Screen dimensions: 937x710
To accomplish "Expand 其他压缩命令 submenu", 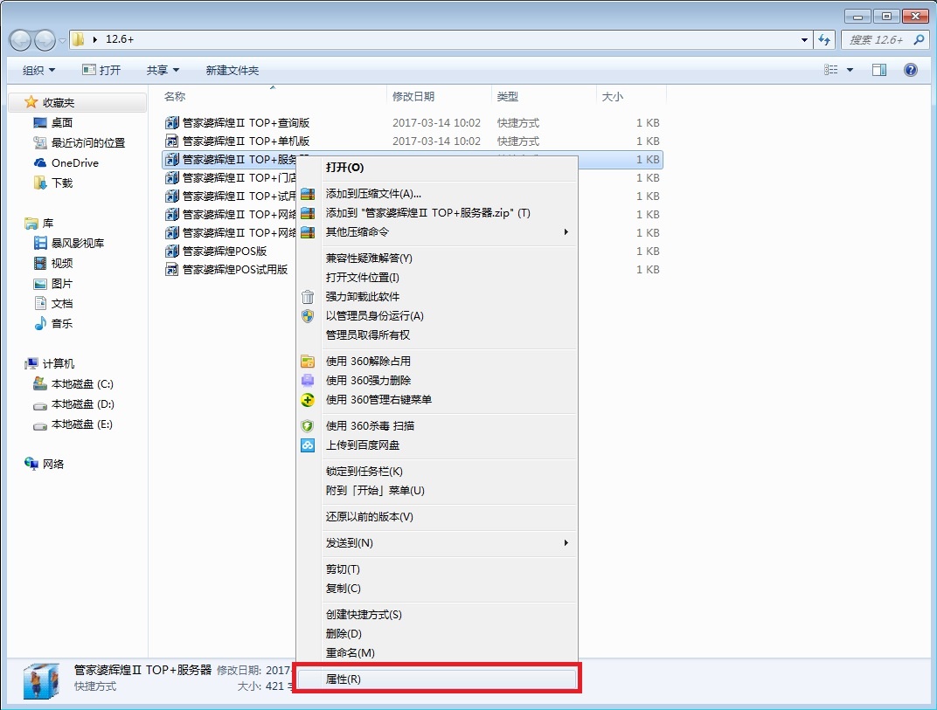I will [437, 231].
